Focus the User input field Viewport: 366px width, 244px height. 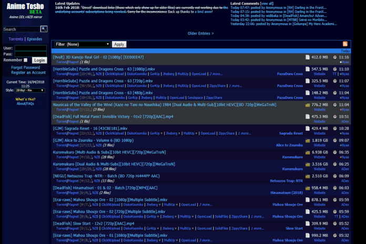point(30,48)
